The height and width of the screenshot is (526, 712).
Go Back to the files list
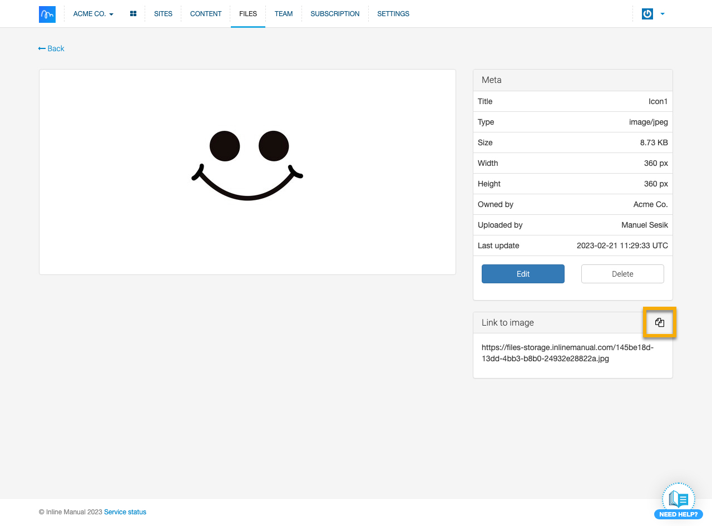click(x=51, y=48)
